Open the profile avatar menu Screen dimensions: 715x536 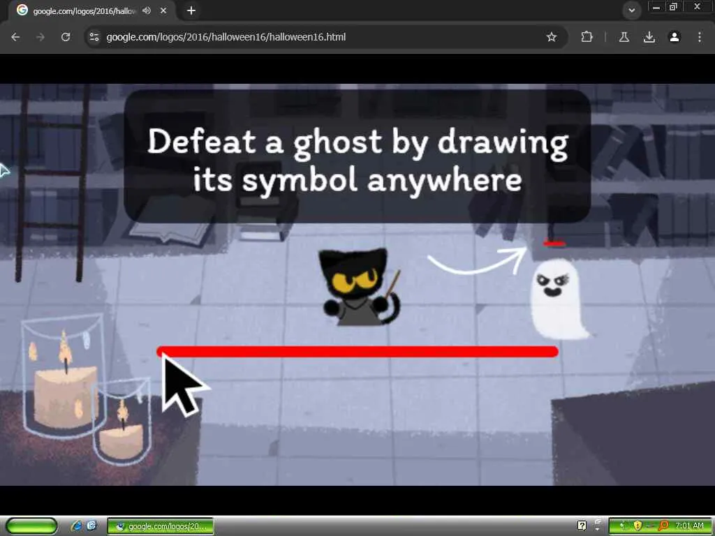(x=675, y=37)
